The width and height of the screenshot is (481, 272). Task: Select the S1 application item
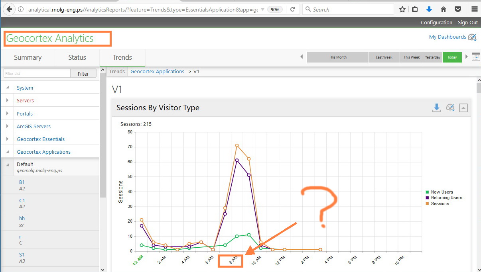pyautogui.click(x=50, y=257)
